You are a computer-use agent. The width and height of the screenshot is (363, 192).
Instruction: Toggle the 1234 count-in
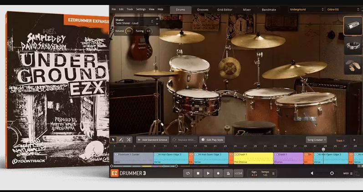coord(238,173)
